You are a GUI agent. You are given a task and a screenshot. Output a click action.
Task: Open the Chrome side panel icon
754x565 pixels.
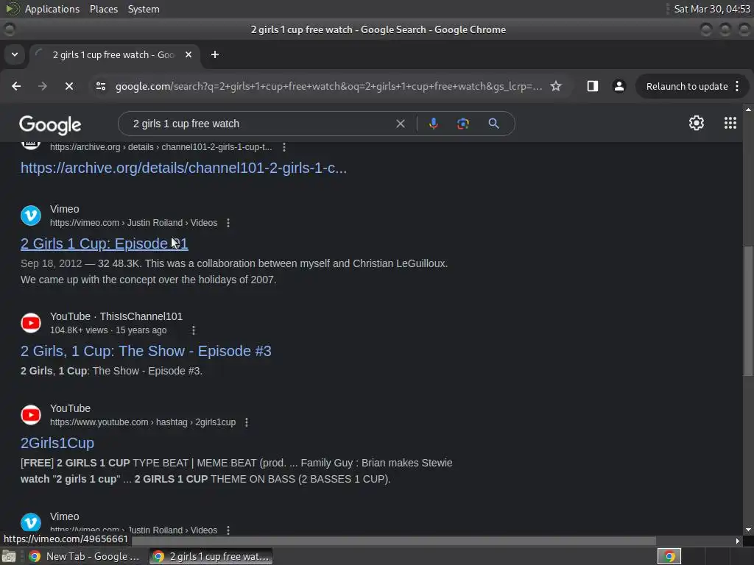[593, 86]
